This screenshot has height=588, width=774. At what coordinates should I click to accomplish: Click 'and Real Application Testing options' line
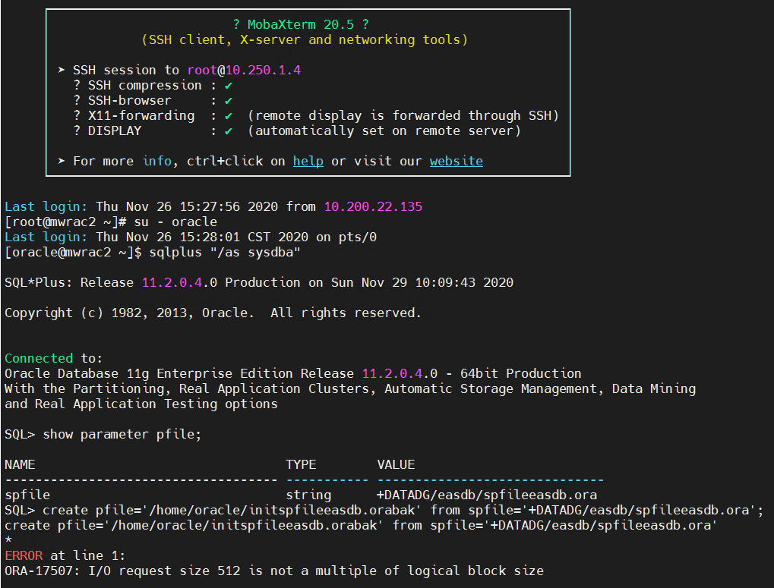tap(141, 404)
